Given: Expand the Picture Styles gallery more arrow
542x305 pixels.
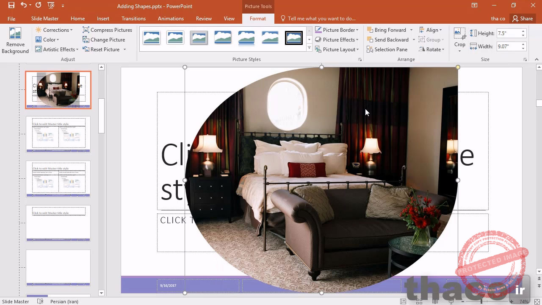Looking at the screenshot, I should (x=309, y=48).
